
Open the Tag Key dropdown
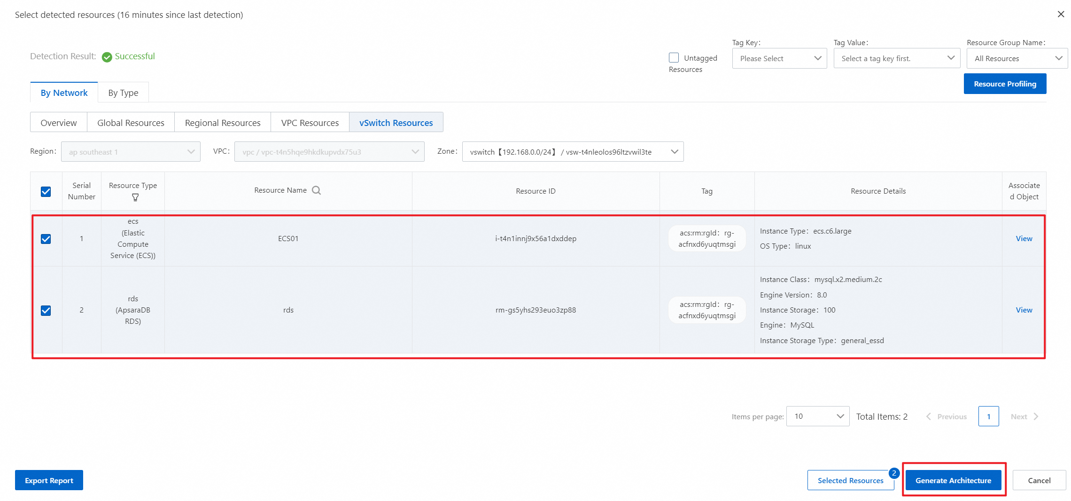coord(779,58)
